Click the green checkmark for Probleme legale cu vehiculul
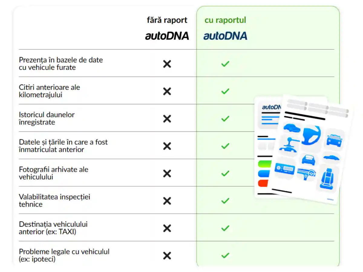Viewport: 363px width, 272px height. click(225, 256)
